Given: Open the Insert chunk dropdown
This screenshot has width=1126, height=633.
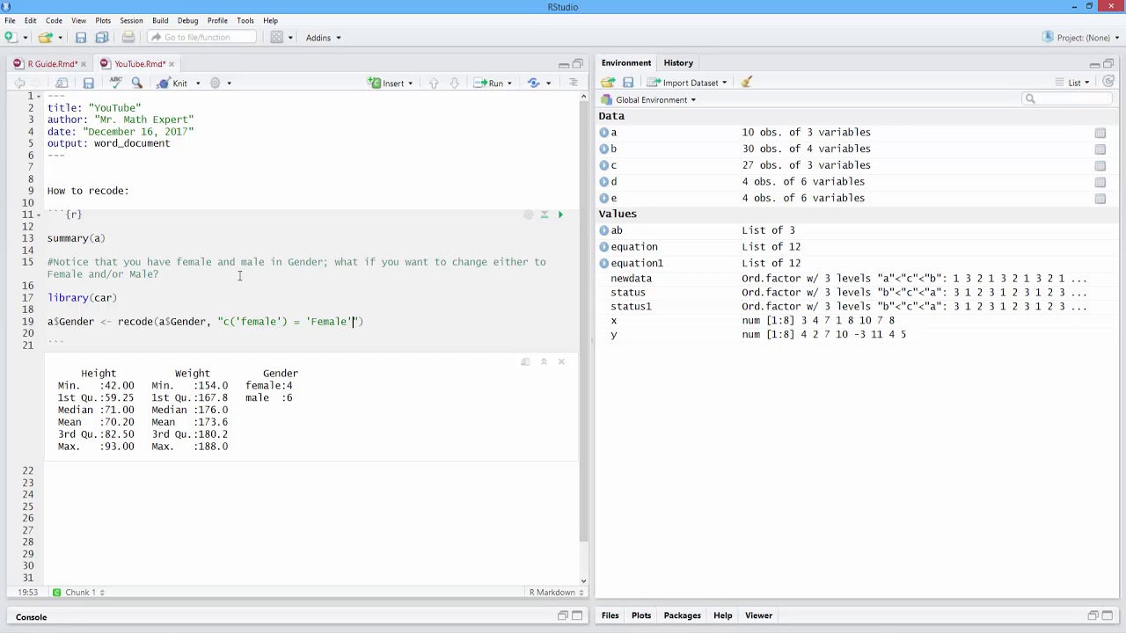Looking at the screenshot, I should click(392, 83).
